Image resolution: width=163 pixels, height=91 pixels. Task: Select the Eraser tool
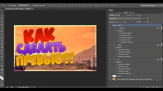[x=2, y=44]
